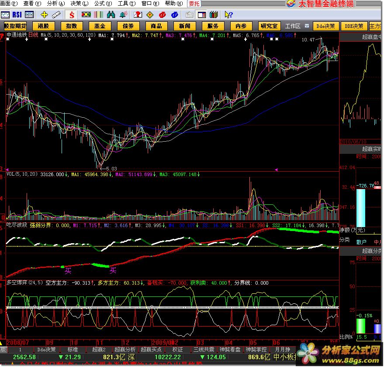Open the 商品 commodities button
The height and width of the screenshot is (367, 384).
(x=156, y=26)
